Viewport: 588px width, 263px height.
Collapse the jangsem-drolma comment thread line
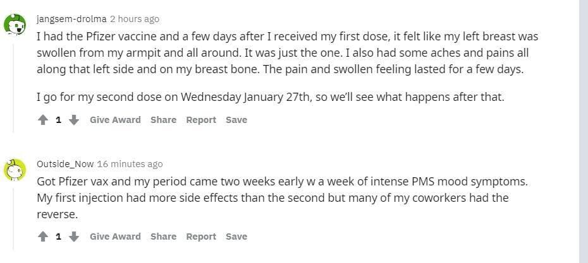15,82
